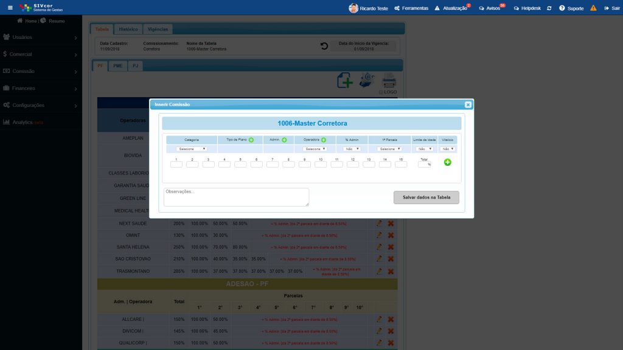Open the % Admin dropdown
Screen dimensions: 623x350
coord(352,149)
